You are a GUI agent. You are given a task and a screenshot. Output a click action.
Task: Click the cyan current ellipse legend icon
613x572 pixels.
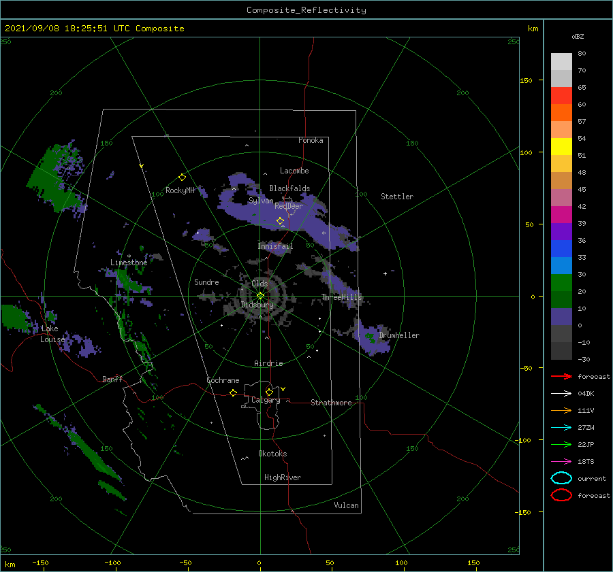click(561, 478)
